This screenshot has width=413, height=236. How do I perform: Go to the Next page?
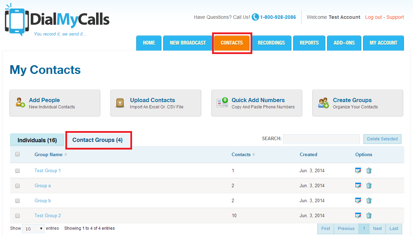(377, 229)
